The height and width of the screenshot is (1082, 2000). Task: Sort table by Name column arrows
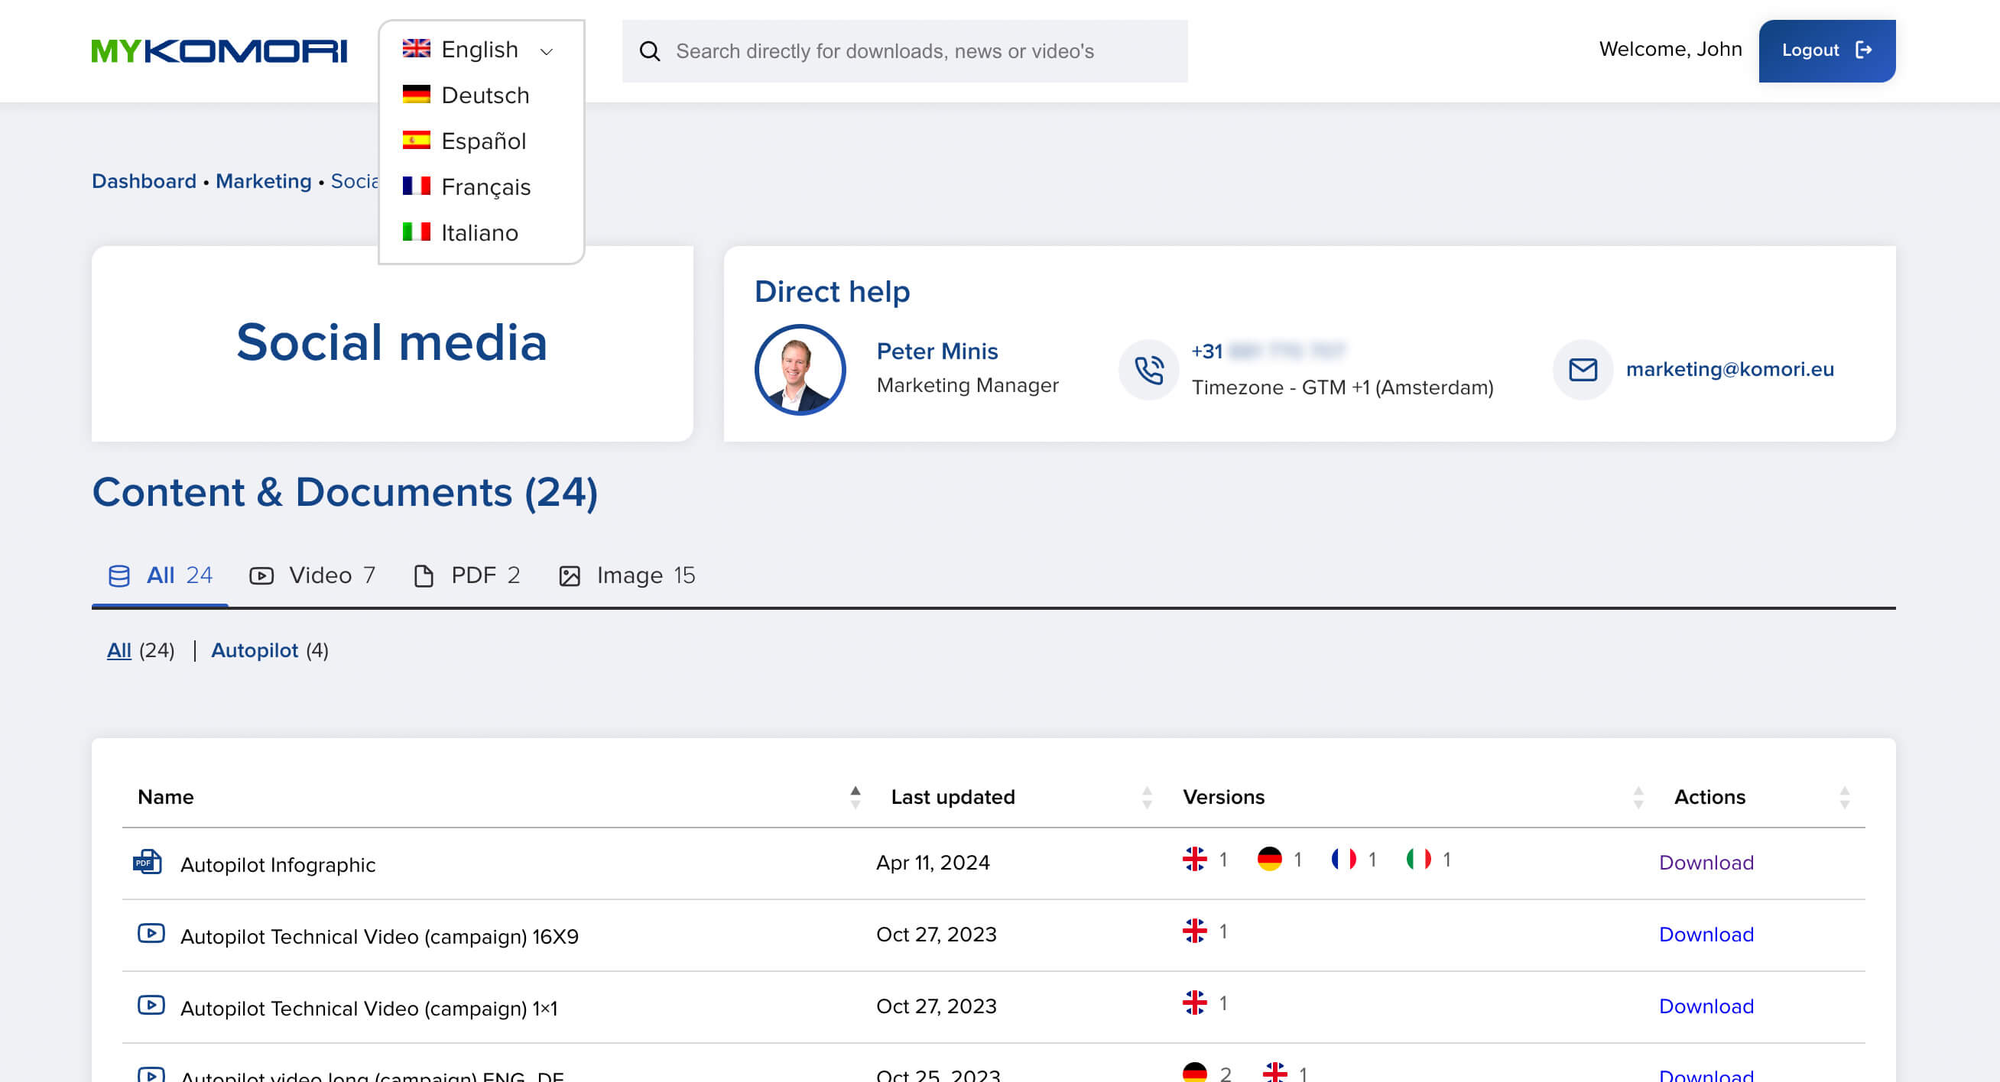855,797
